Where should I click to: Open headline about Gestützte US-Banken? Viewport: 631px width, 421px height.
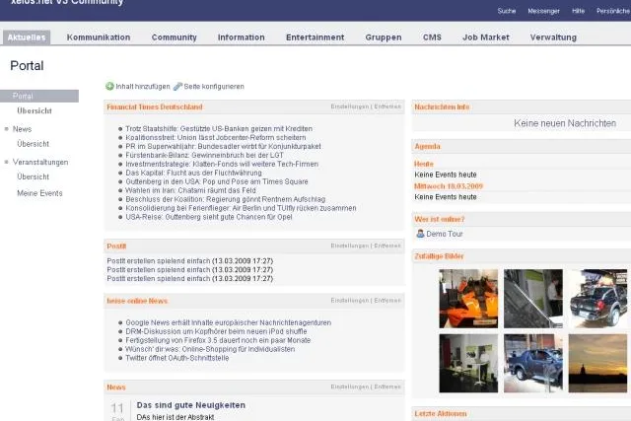click(219, 129)
